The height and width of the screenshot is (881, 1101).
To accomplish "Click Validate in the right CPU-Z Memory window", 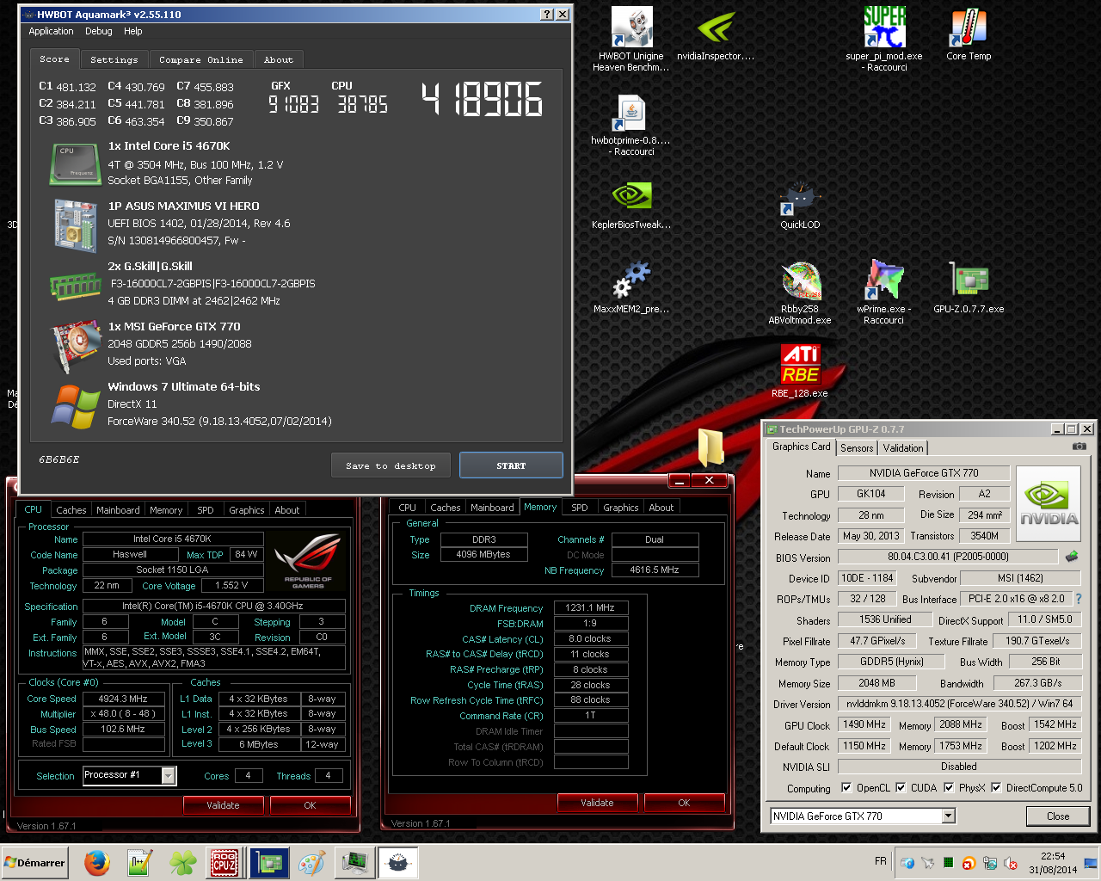I will (x=597, y=803).
